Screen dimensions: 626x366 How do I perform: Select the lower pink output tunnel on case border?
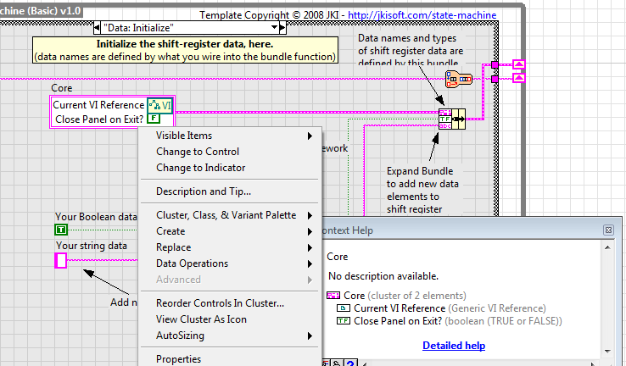click(x=495, y=80)
